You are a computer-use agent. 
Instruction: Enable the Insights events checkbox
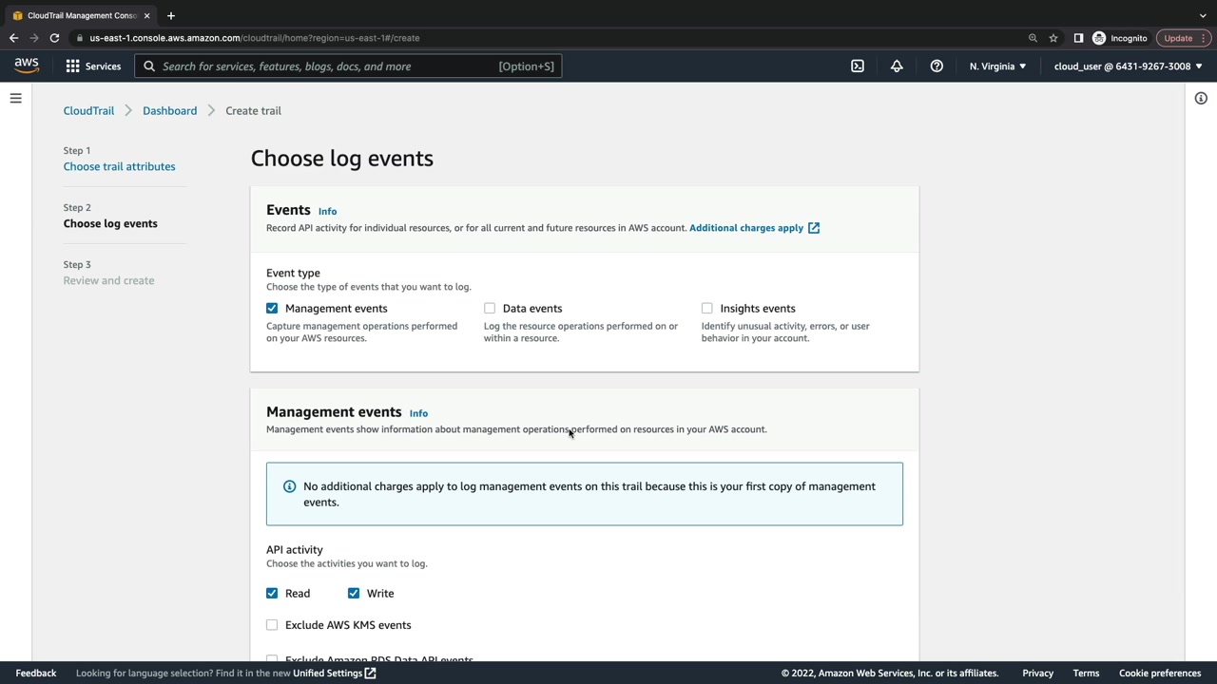707,309
